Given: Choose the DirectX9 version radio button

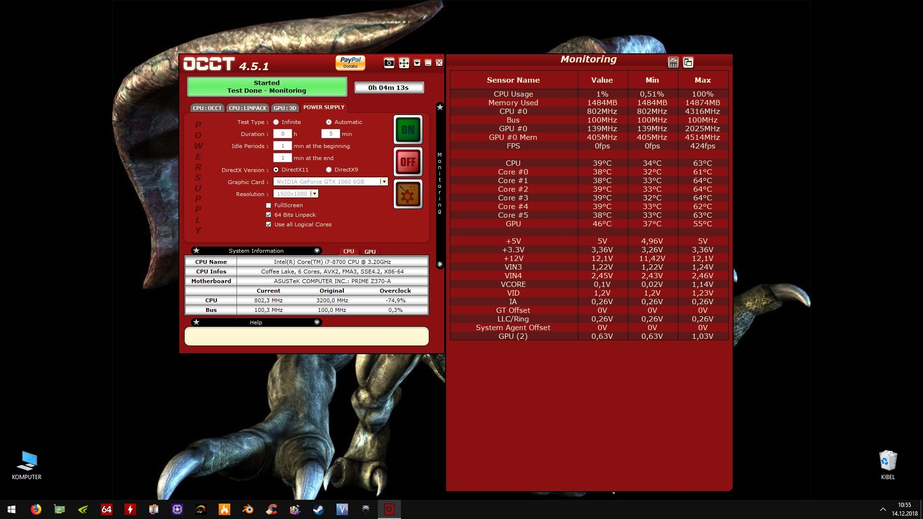Looking at the screenshot, I should (329, 170).
